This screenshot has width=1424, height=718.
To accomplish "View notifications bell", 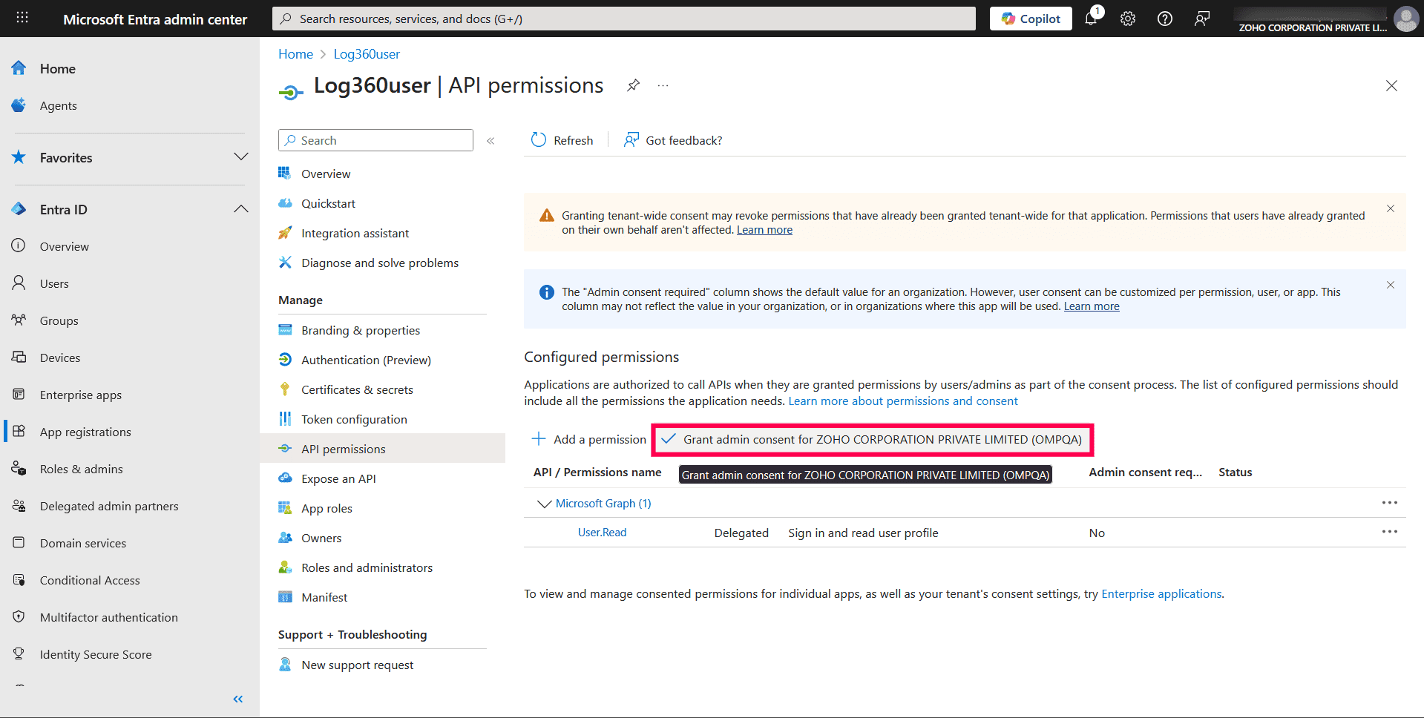I will [x=1091, y=19].
